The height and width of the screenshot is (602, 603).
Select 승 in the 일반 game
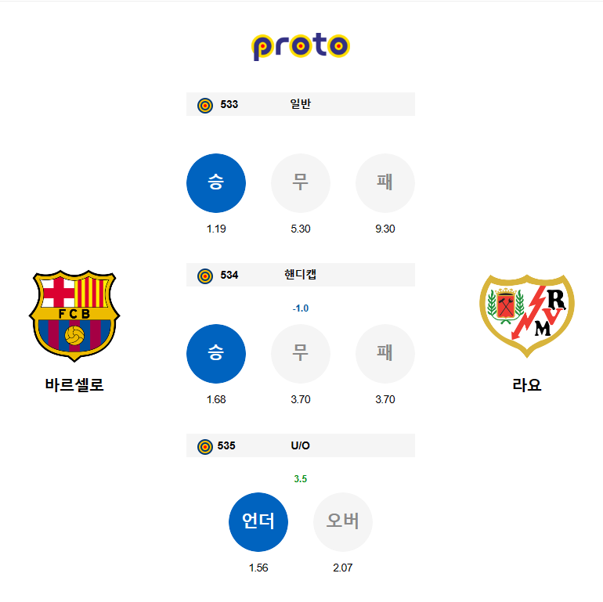coord(216,183)
